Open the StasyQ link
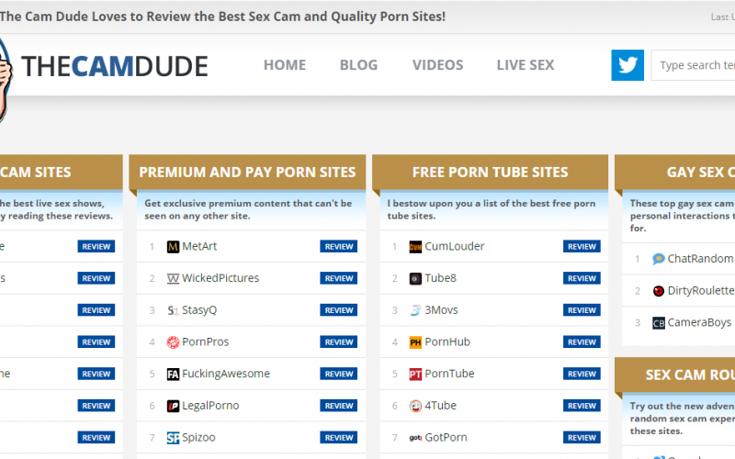Screen dimensions: 735x459 click(199, 310)
